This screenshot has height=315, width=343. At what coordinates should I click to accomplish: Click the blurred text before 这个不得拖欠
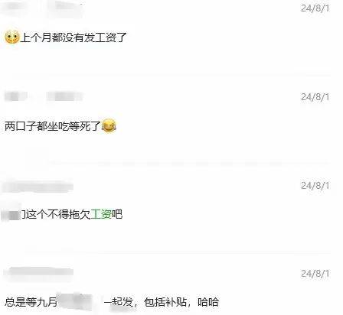coord(13,215)
